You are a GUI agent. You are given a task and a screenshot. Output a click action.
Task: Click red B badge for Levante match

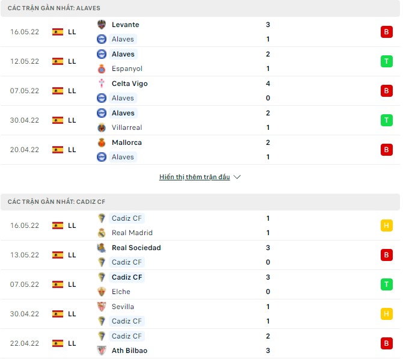(x=386, y=32)
